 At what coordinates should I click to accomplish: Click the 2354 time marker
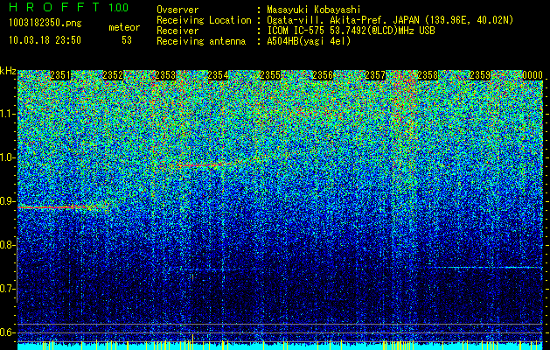[x=219, y=75]
